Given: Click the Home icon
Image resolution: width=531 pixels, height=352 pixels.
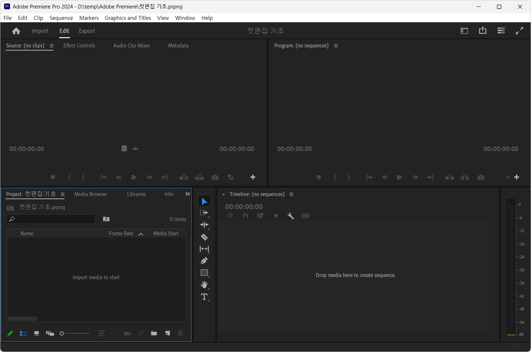Looking at the screenshot, I should [16, 31].
